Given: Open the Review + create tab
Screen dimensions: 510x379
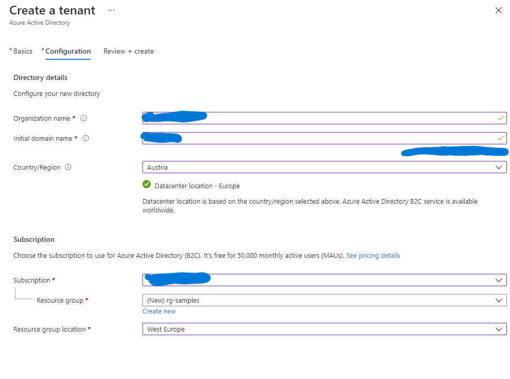Looking at the screenshot, I should [x=128, y=51].
